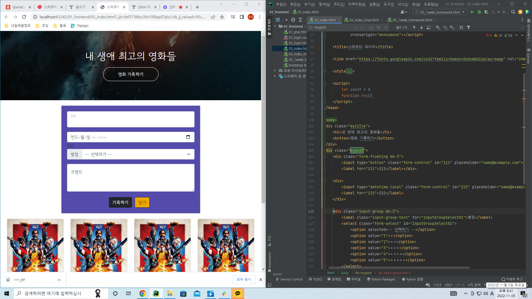The width and height of the screenshot is (532, 299).
Task: Click the datetime input field
Action: point(131,137)
